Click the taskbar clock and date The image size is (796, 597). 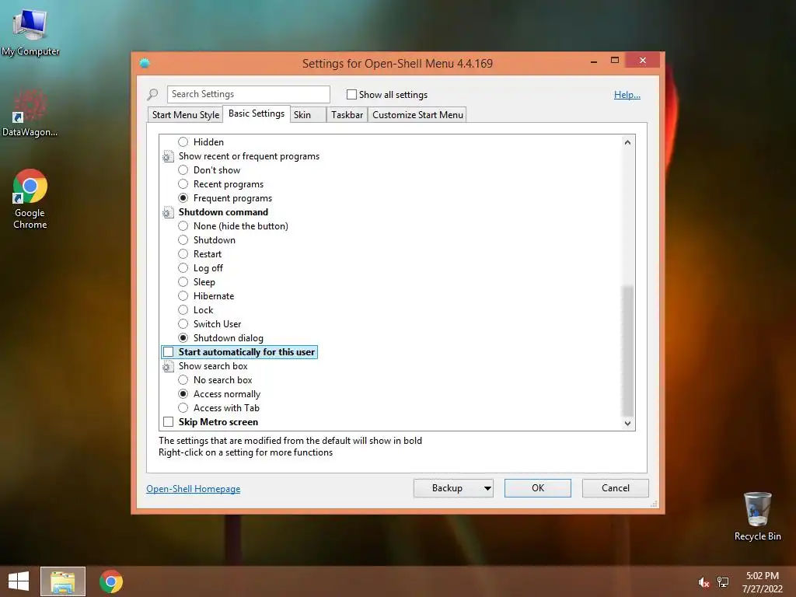pyautogui.click(x=762, y=582)
